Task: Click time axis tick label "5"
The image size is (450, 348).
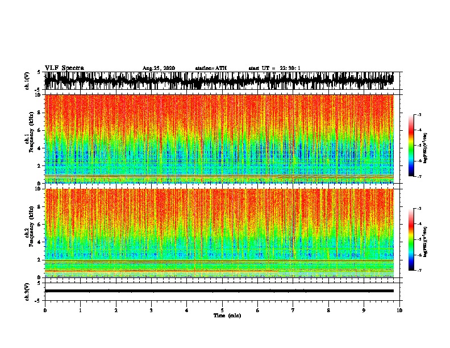Action: pos(222,310)
